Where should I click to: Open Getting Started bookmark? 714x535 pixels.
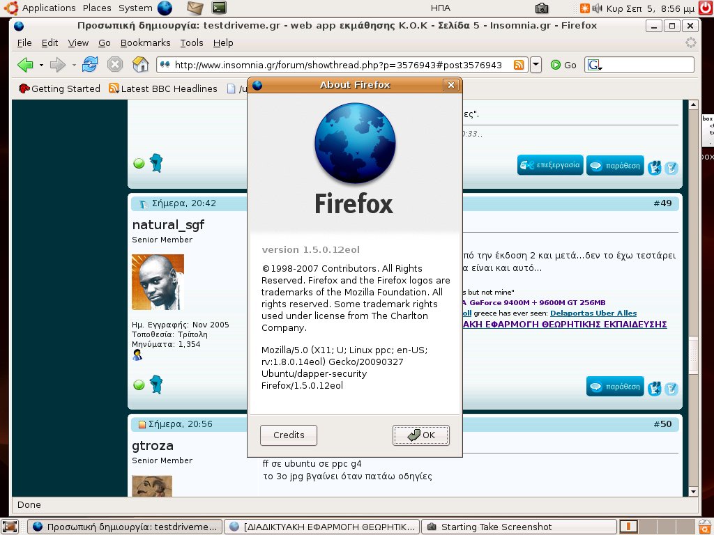click(x=59, y=88)
